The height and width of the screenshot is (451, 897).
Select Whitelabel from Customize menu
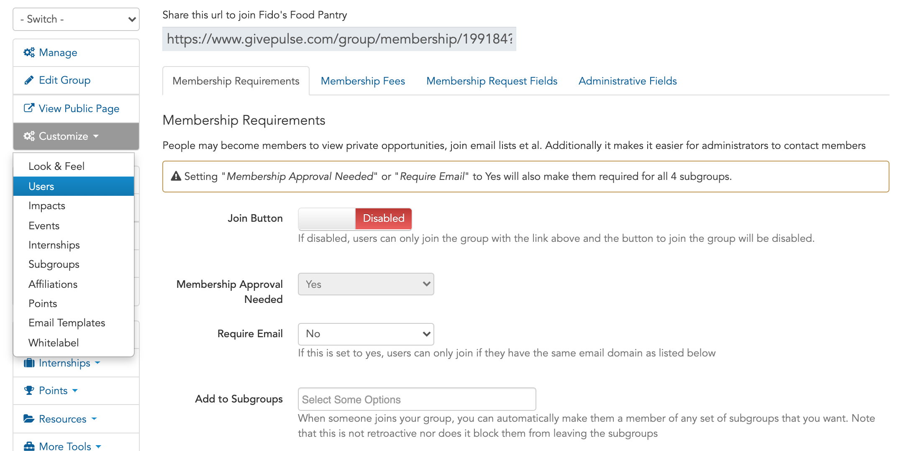click(74, 343)
